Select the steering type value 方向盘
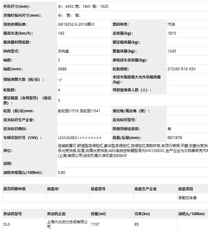 [x=63, y=51]
